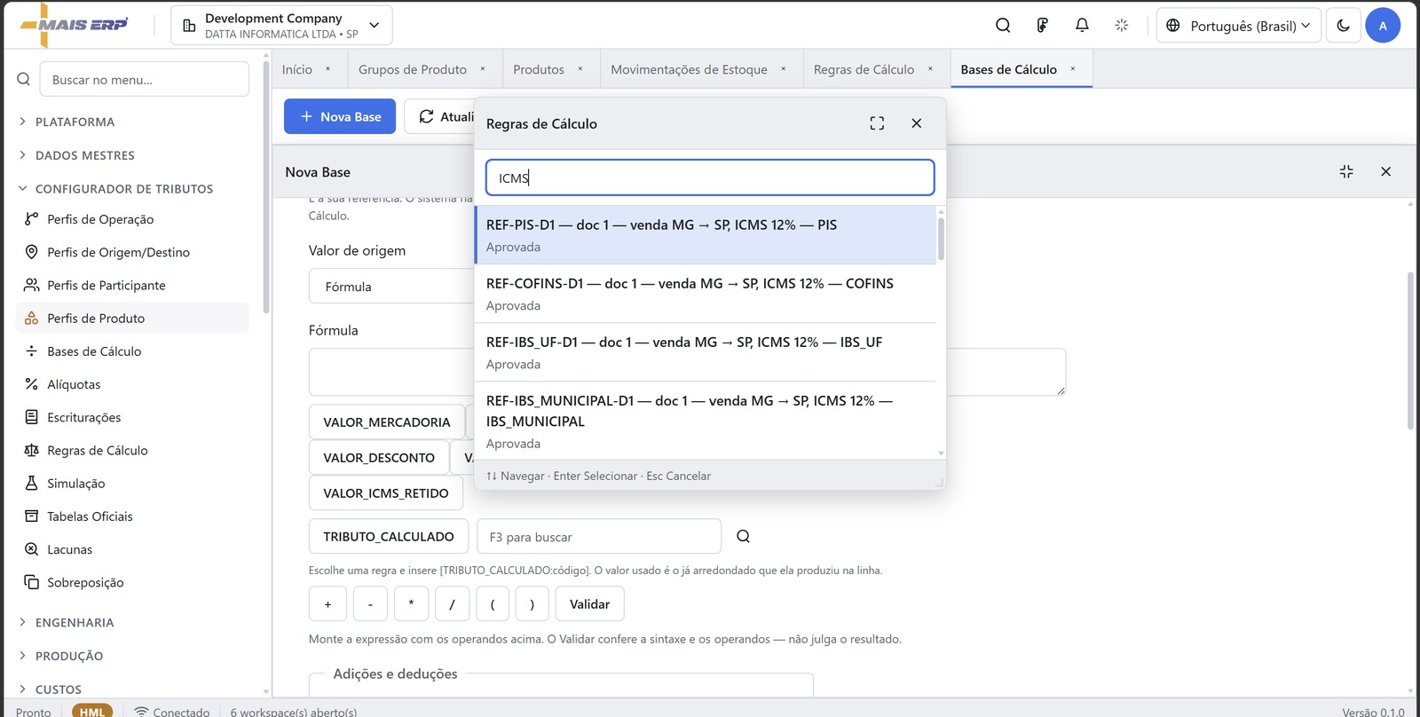Collapse the Nova Base panel icon

pyautogui.click(x=1346, y=171)
